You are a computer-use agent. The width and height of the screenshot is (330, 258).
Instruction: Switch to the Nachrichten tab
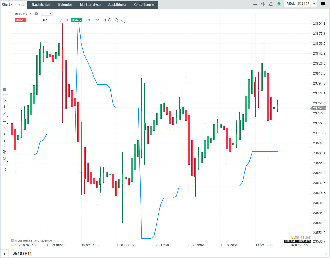[41, 5]
